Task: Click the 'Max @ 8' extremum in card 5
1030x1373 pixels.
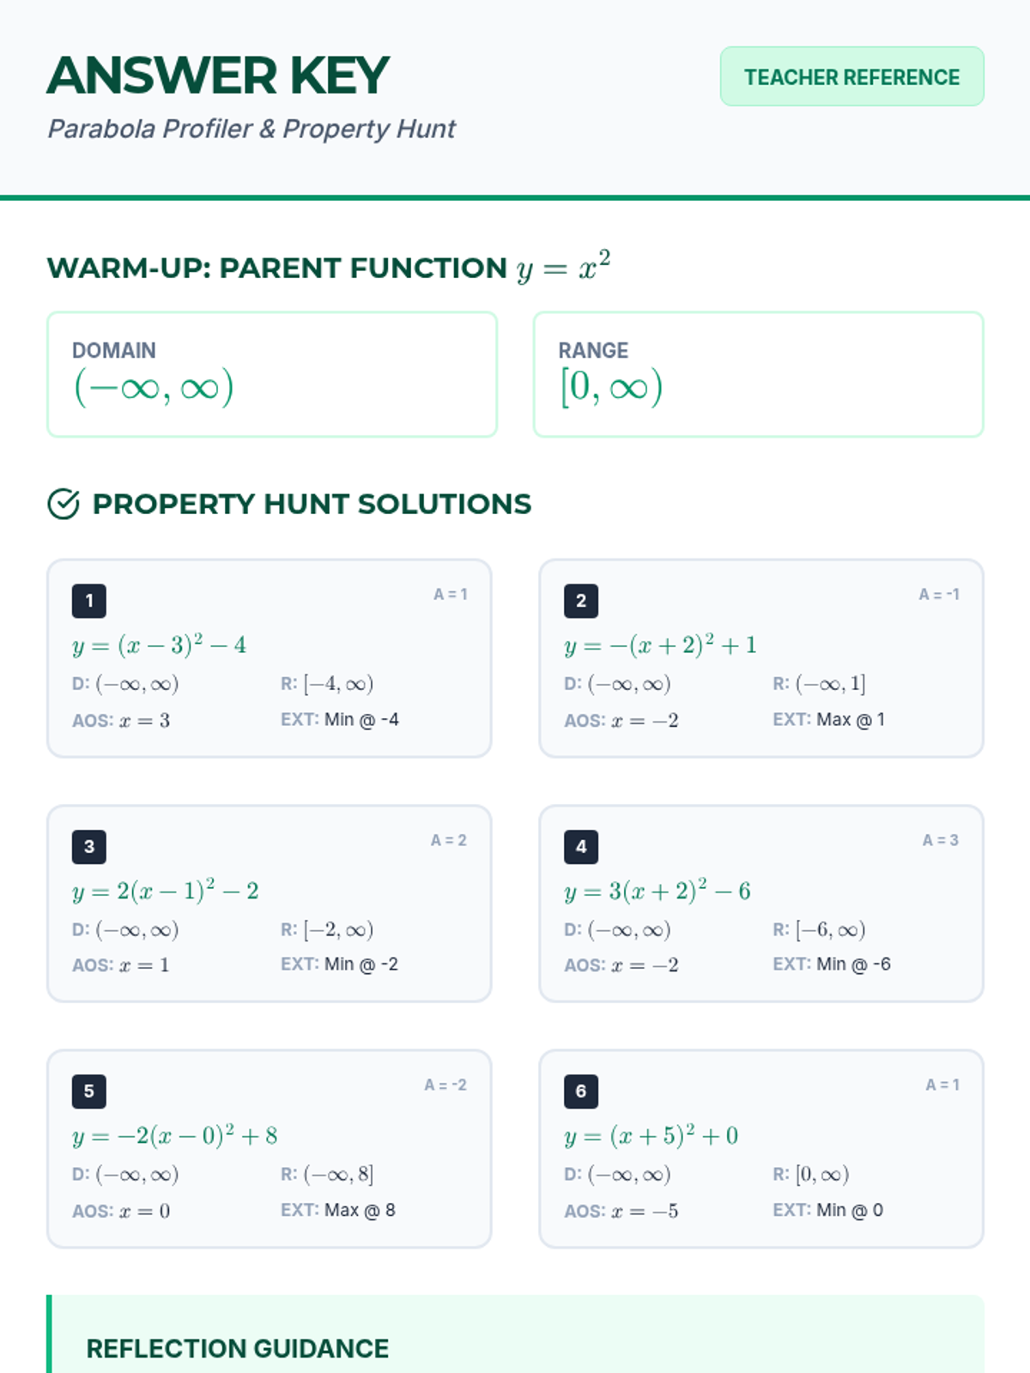Action: pos(360,1210)
